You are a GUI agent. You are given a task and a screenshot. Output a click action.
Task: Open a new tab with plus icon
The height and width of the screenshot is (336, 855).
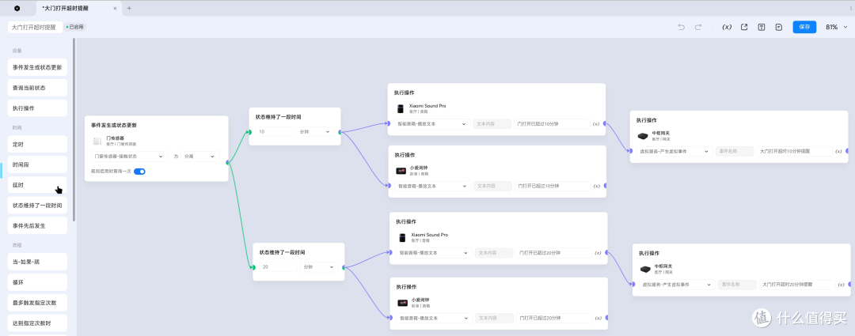click(129, 8)
